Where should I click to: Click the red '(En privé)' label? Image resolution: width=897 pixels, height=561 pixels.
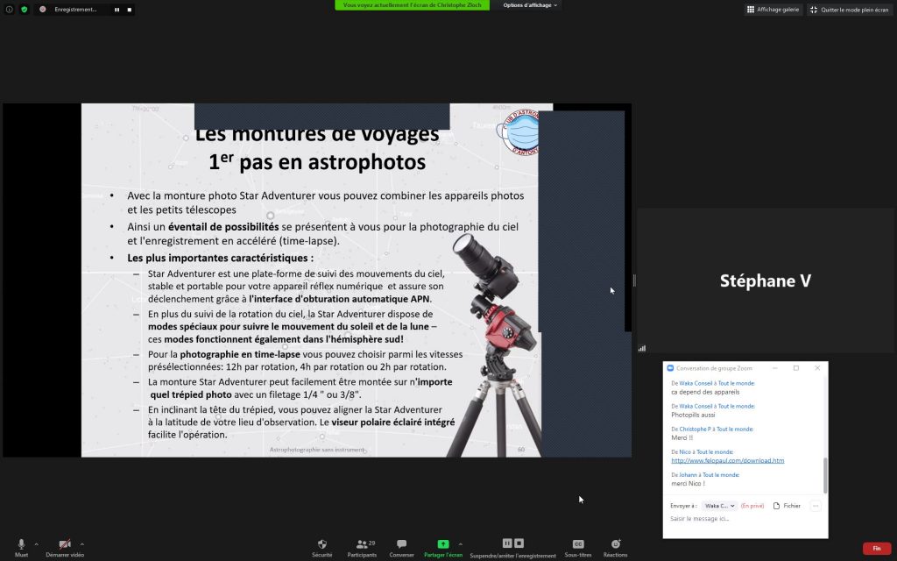[x=752, y=506]
